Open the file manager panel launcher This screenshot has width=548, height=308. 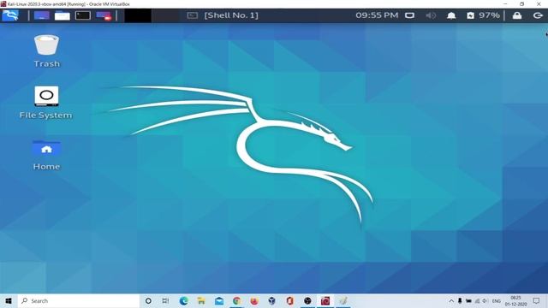pos(63,15)
